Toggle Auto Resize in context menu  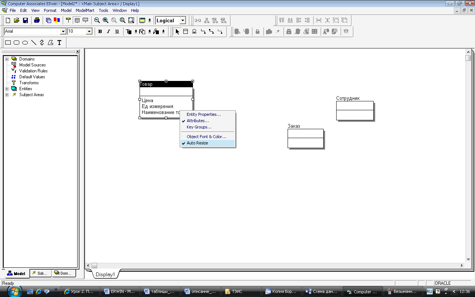[207, 143]
